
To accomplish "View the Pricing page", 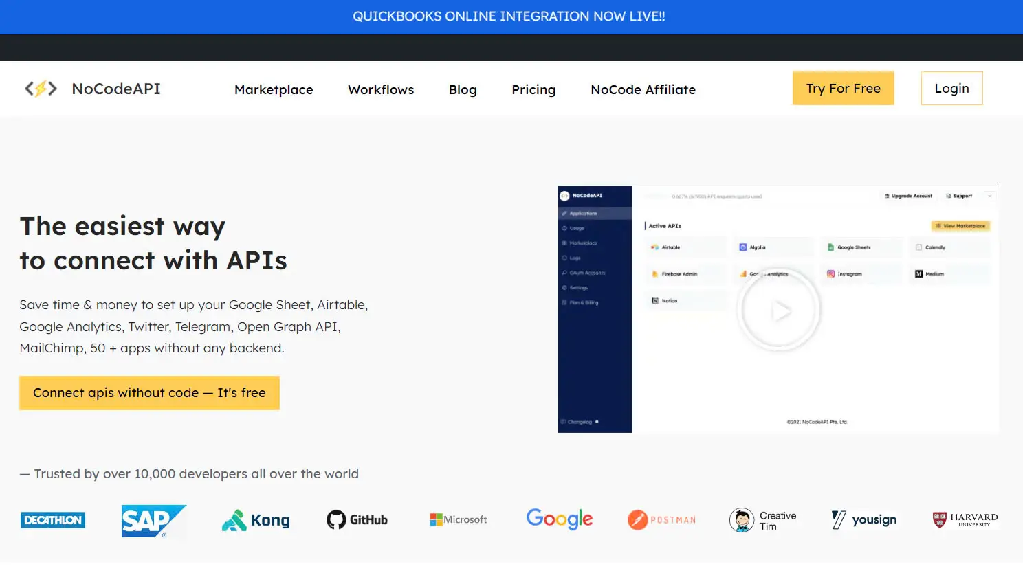I will click(x=533, y=89).
